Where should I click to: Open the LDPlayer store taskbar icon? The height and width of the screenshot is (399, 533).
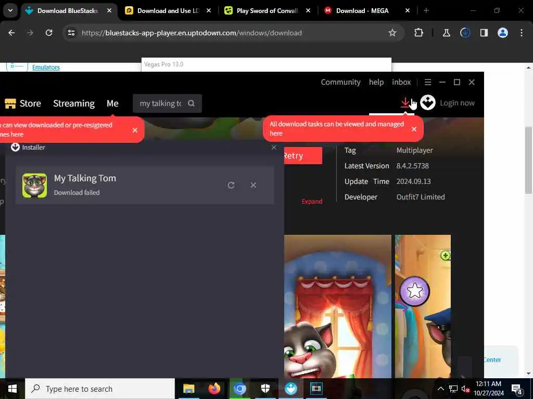pos(290,389)
